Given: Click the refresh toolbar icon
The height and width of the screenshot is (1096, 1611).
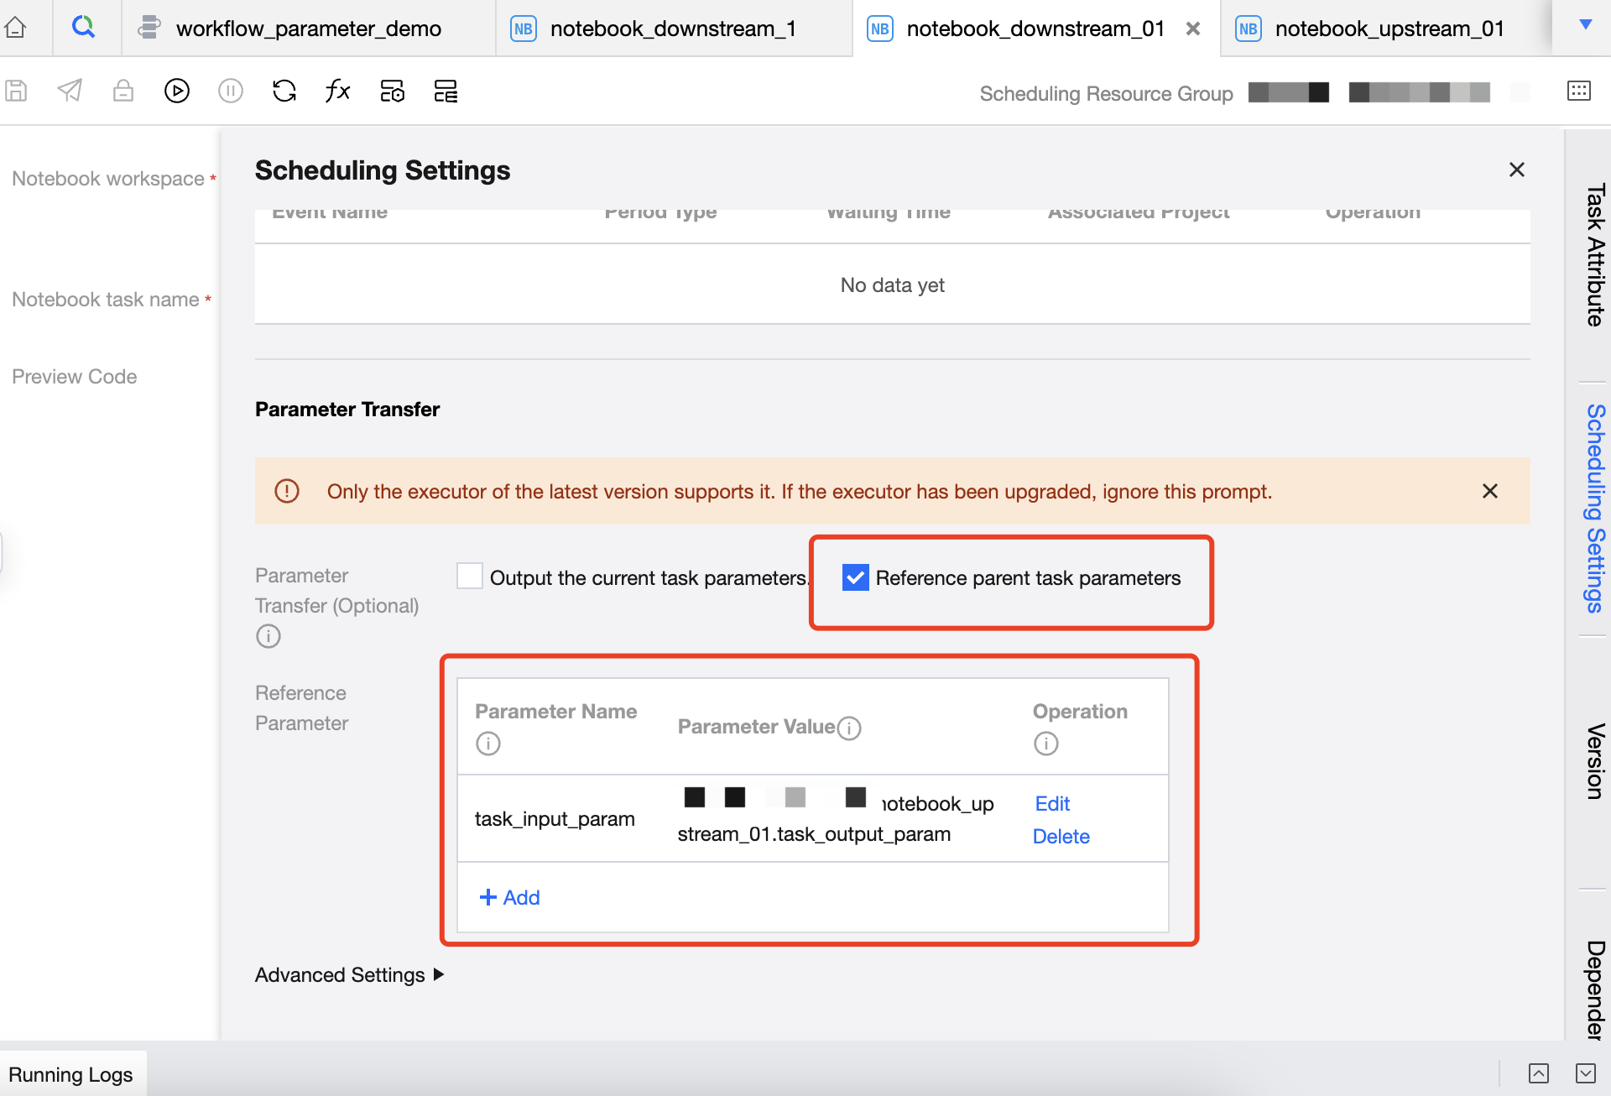Looking at the screenshot, I should coord(284,91).
